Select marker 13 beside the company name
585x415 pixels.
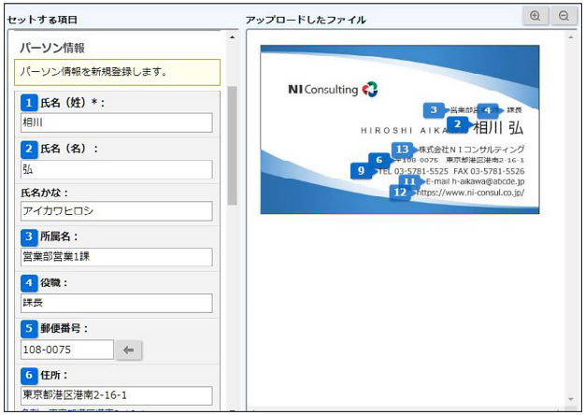pyautogui.click(x=402, y=149)
